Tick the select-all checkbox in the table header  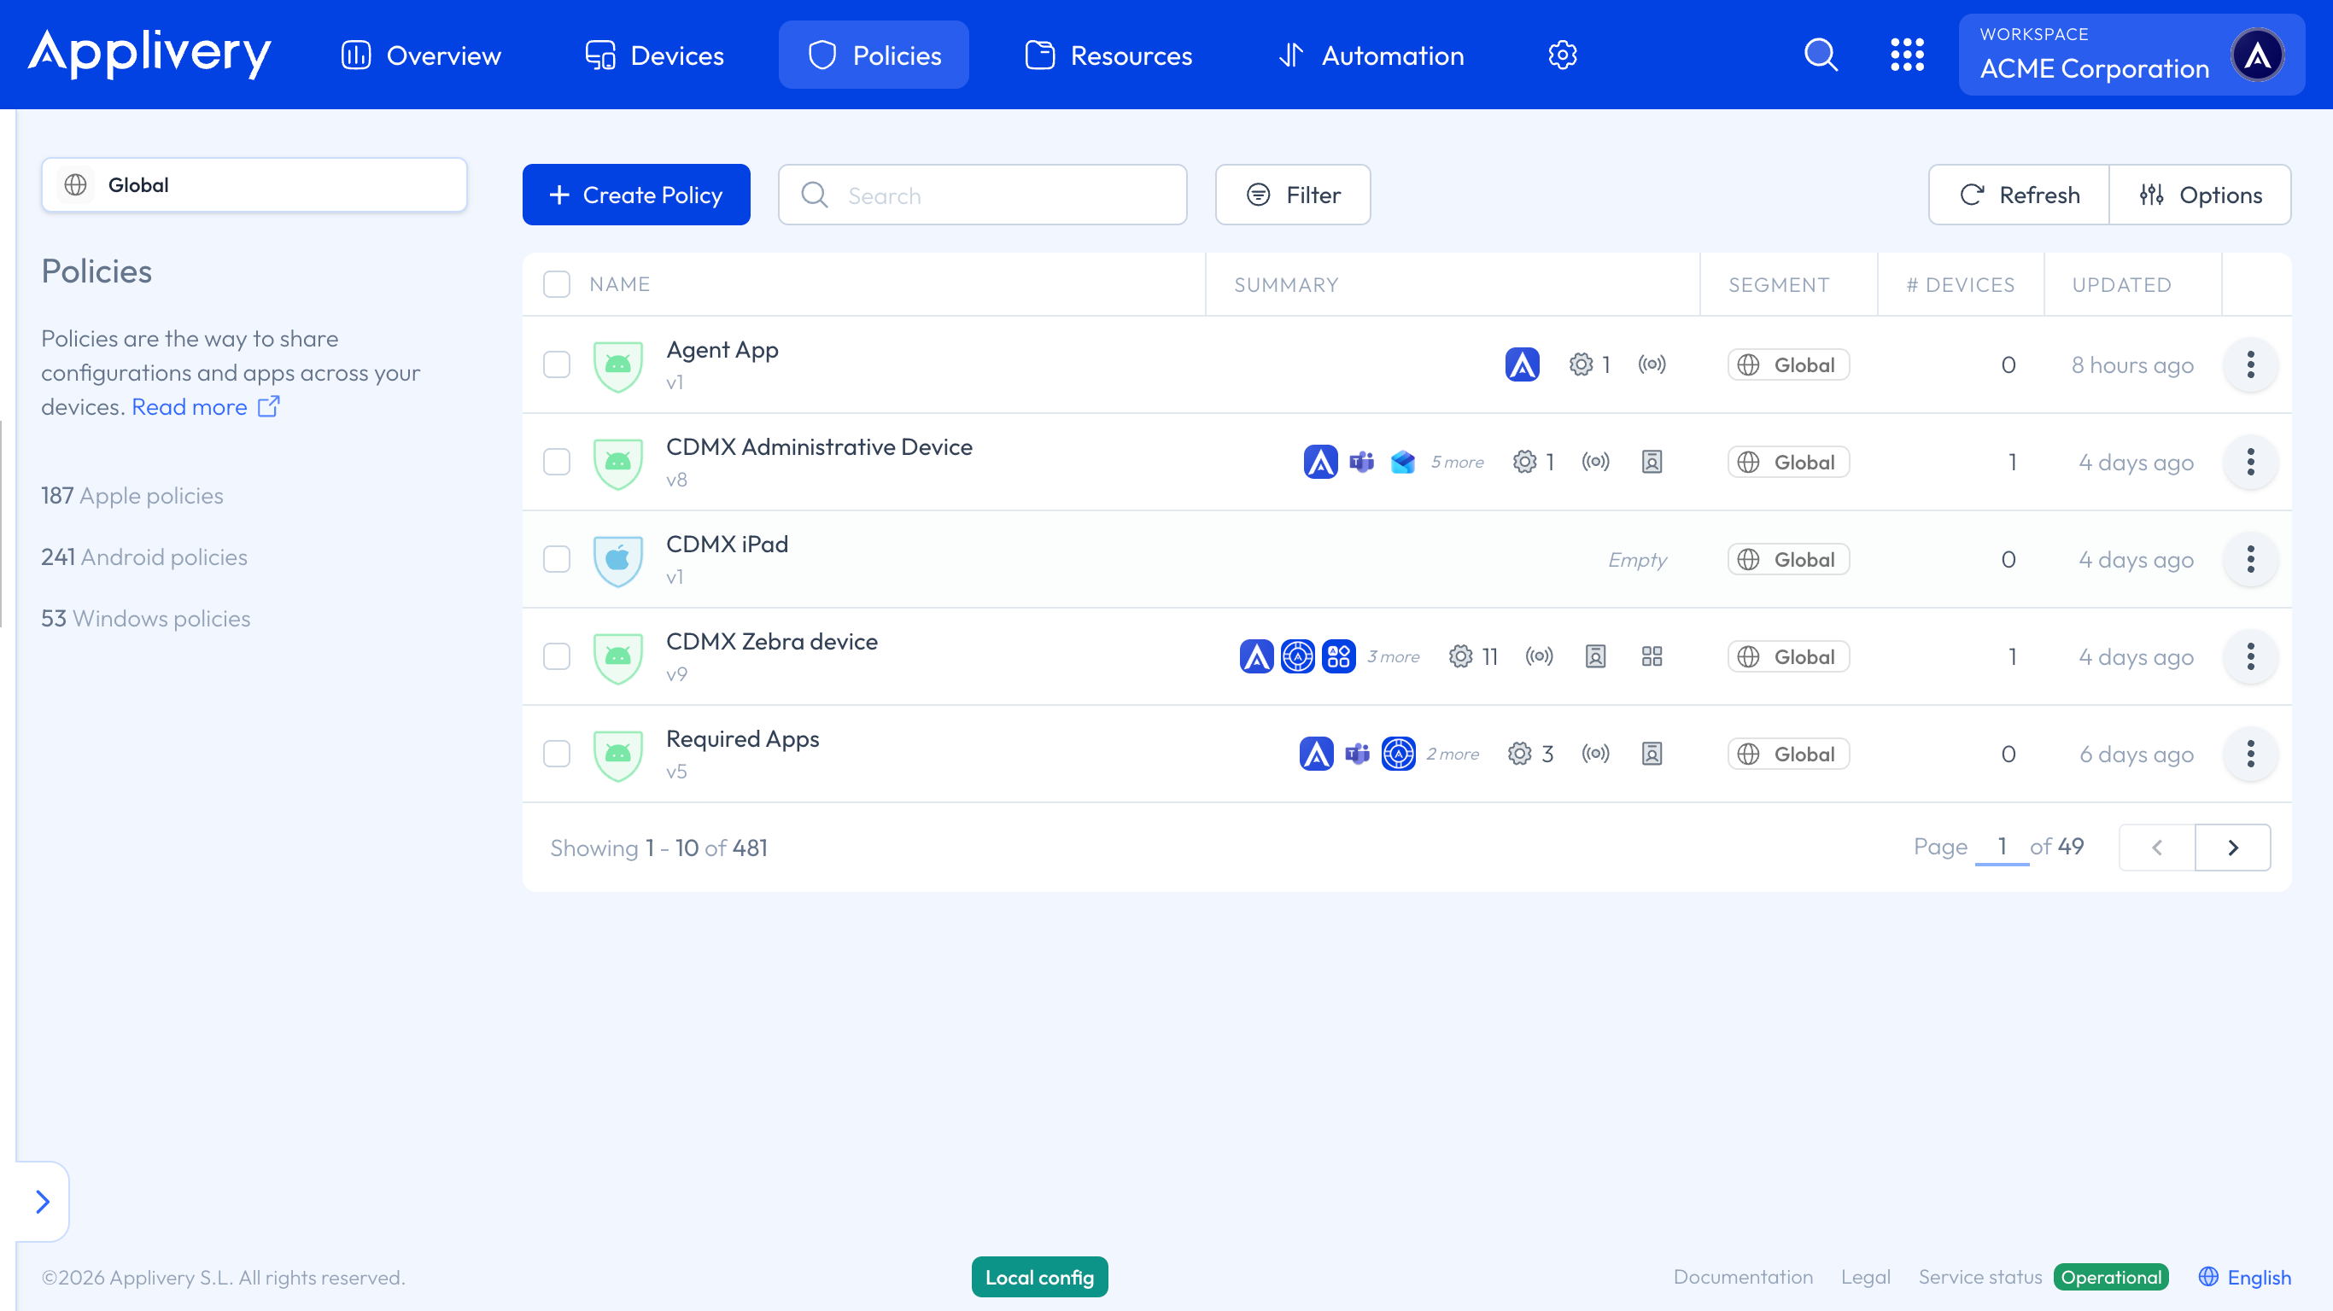click(x=556, y=284)
